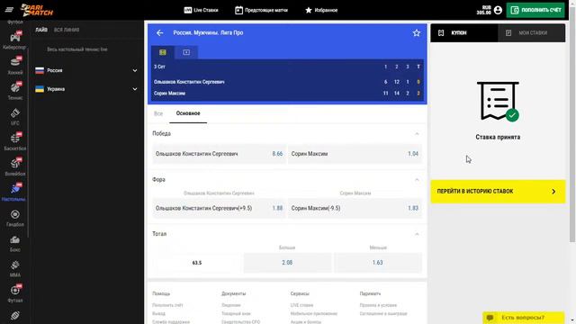Switch to the Основное markets tab

188,113
